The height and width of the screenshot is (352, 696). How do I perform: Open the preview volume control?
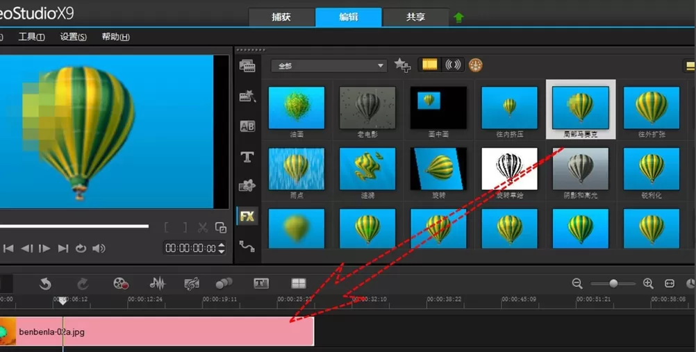(x=99, y=249)
